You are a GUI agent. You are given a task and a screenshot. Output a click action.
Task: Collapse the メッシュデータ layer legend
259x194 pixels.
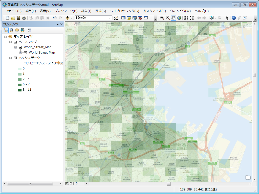[10, 58]
